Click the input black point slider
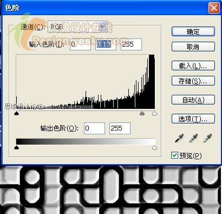This screenshot has height=214, width=222. pos(16,113)
